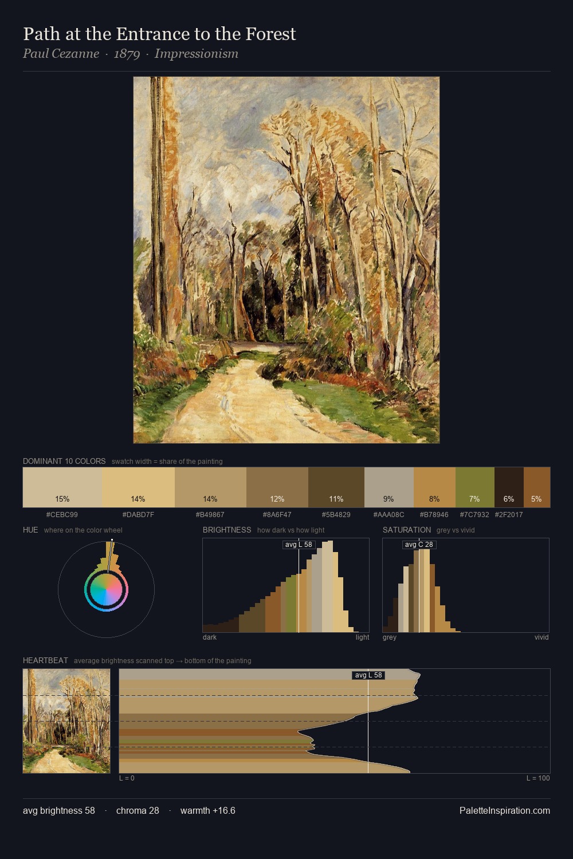The image size is (573, 859).
Task: Select the 5% rust brown swatch
Action: click(537, 487)
